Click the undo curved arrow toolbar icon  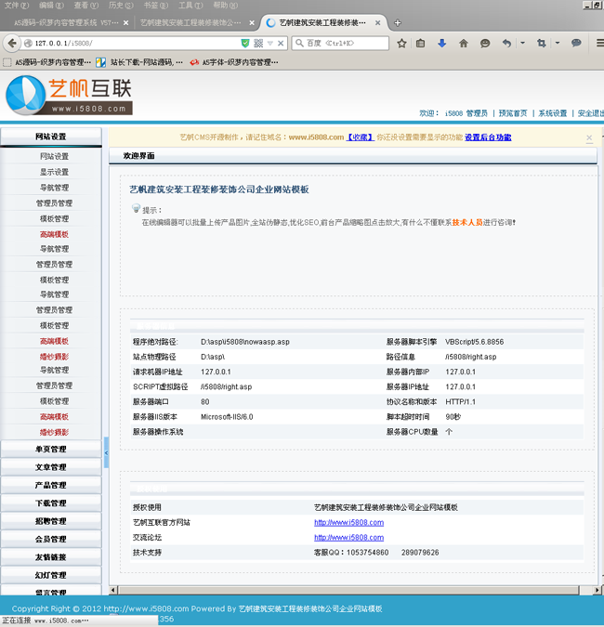[506, 43]
